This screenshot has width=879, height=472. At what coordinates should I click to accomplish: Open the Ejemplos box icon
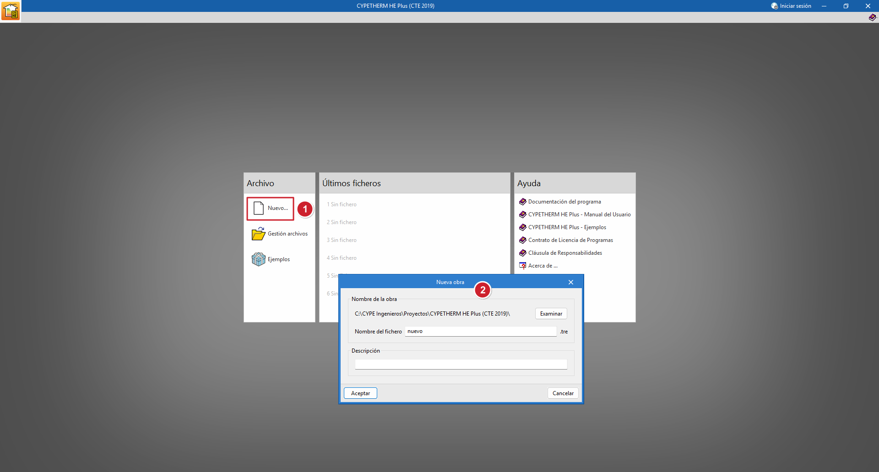(259, 259)
